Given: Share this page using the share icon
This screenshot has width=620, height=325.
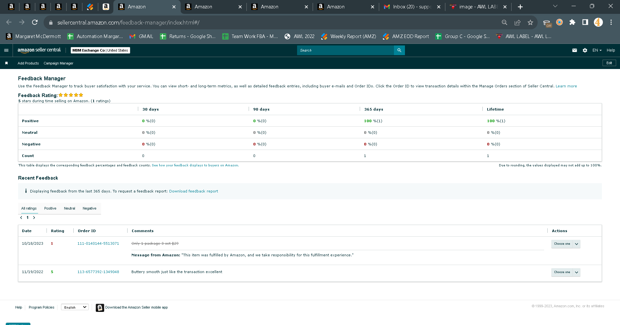Looking at the screenshot, I should pos(517,22).
